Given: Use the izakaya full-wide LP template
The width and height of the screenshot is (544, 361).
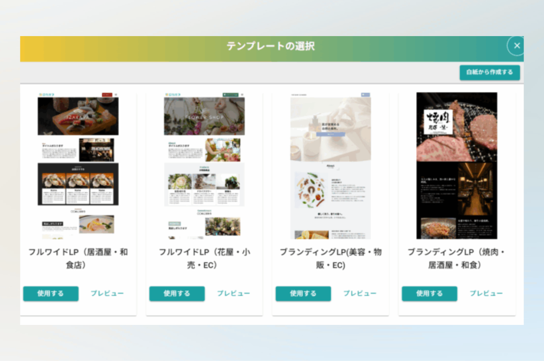Looking at the screenshot, I should (51, 293).
